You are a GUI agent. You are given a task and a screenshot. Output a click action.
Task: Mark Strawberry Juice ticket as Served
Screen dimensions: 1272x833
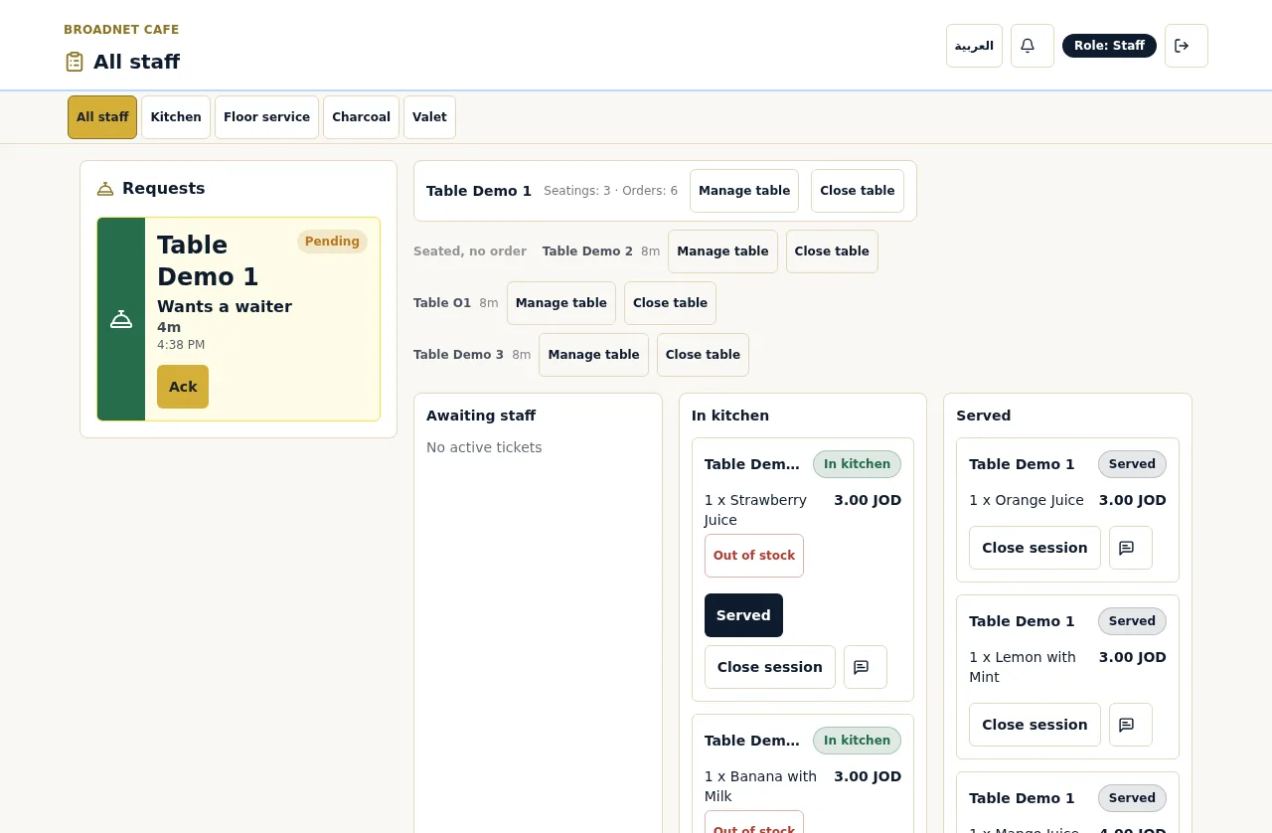tap(743, 615)
